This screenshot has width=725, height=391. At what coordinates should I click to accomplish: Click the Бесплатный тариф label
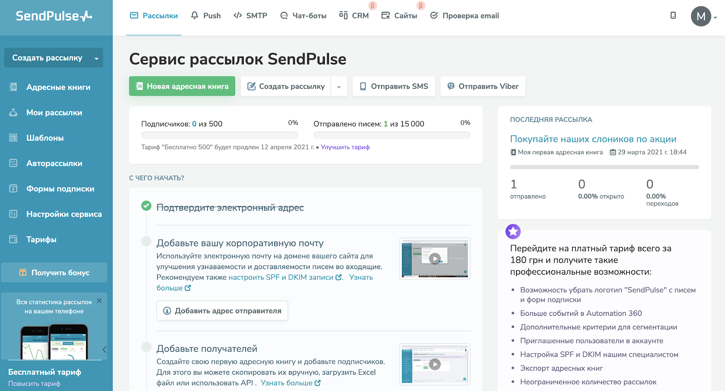(x=44, y=372)
